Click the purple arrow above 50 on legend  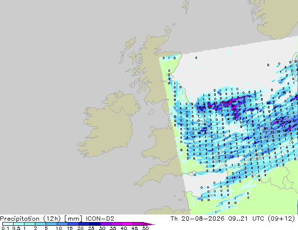[149, 224]
